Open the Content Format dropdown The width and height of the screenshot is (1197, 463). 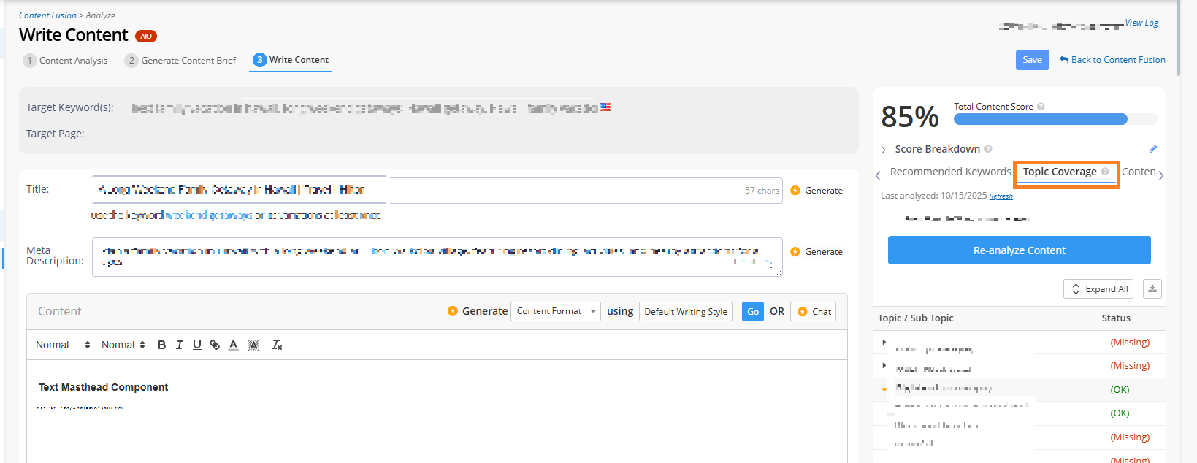555,311
